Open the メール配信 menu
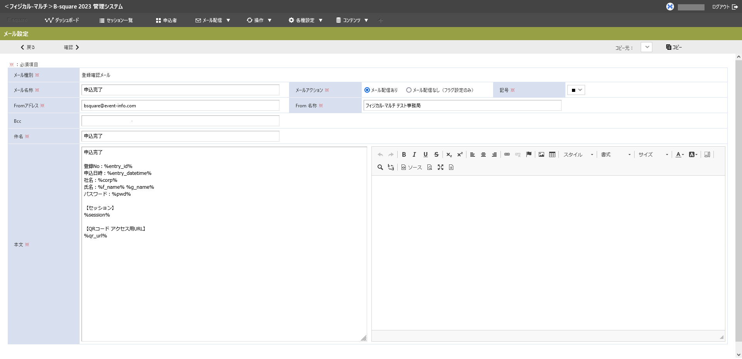The image size is (742, 359). click(213, 20)
